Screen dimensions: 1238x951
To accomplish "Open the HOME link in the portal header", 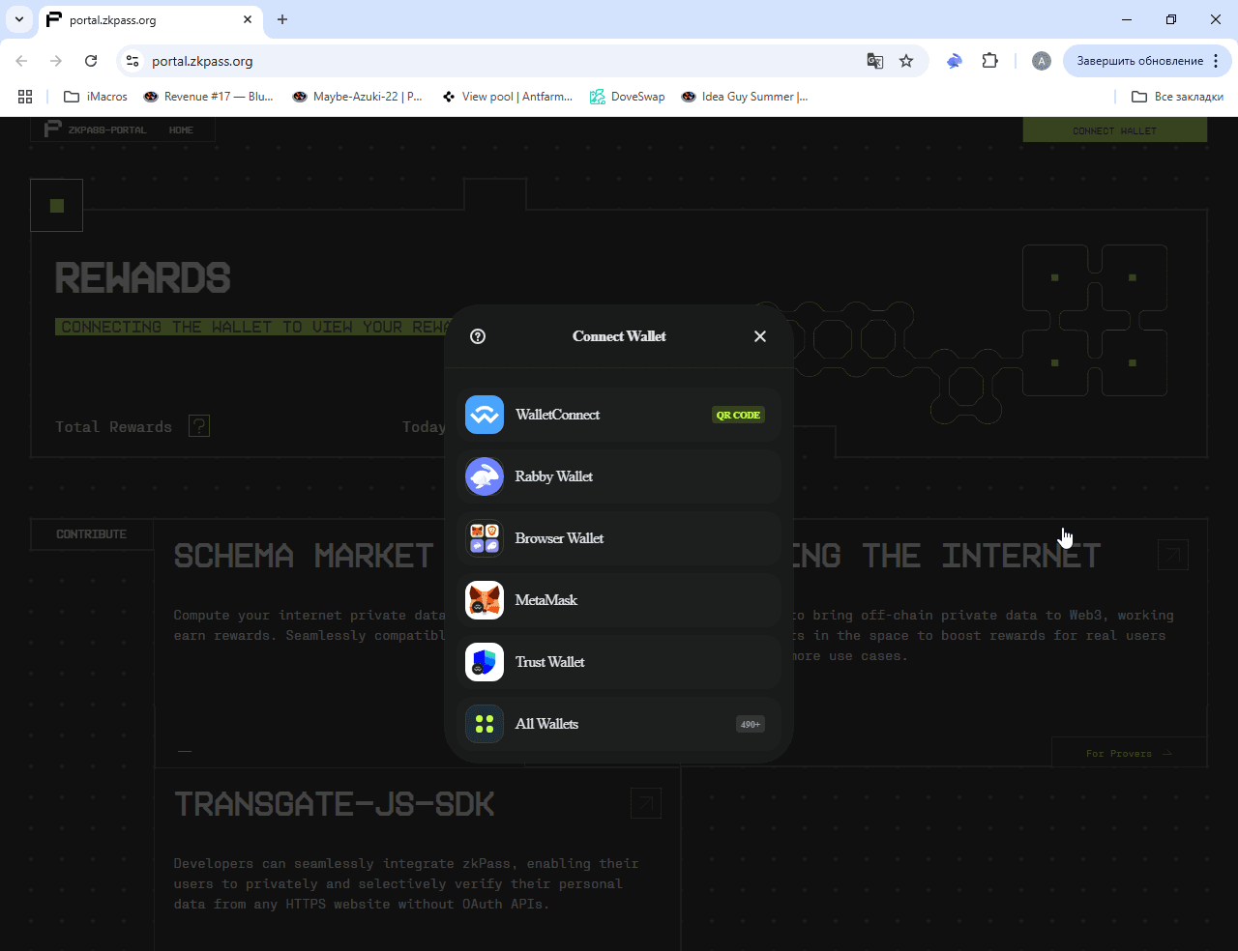I will point(181,130).
